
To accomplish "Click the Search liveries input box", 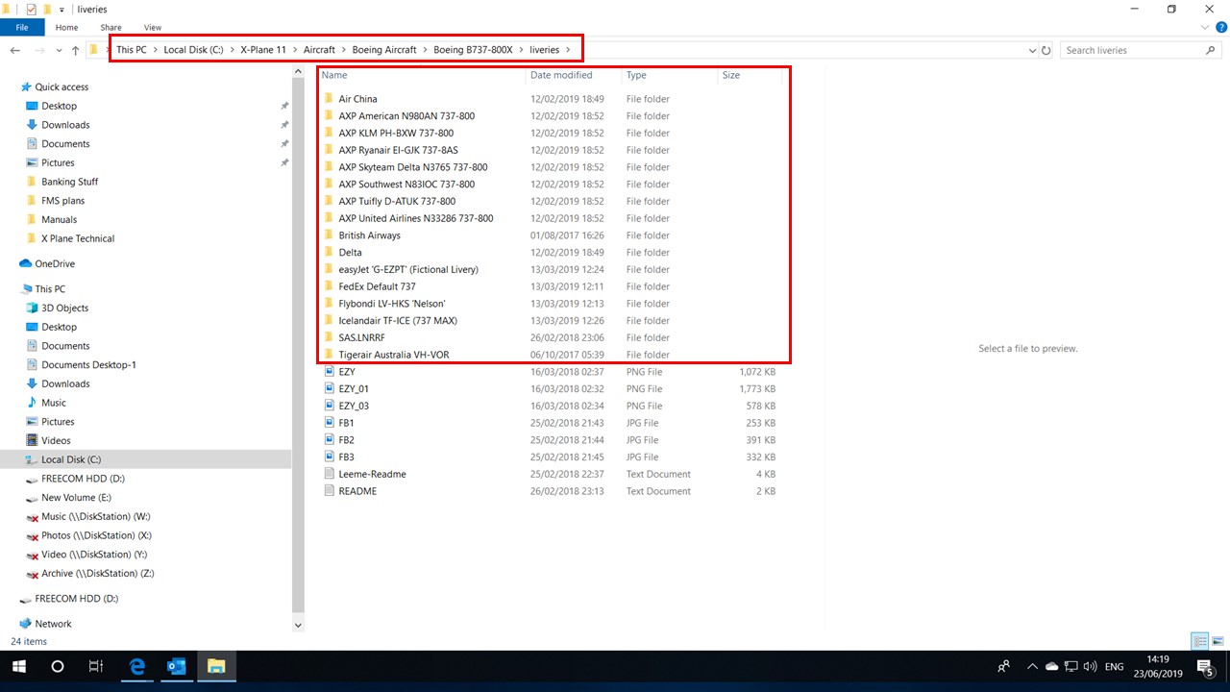I will click(1132, 50).
